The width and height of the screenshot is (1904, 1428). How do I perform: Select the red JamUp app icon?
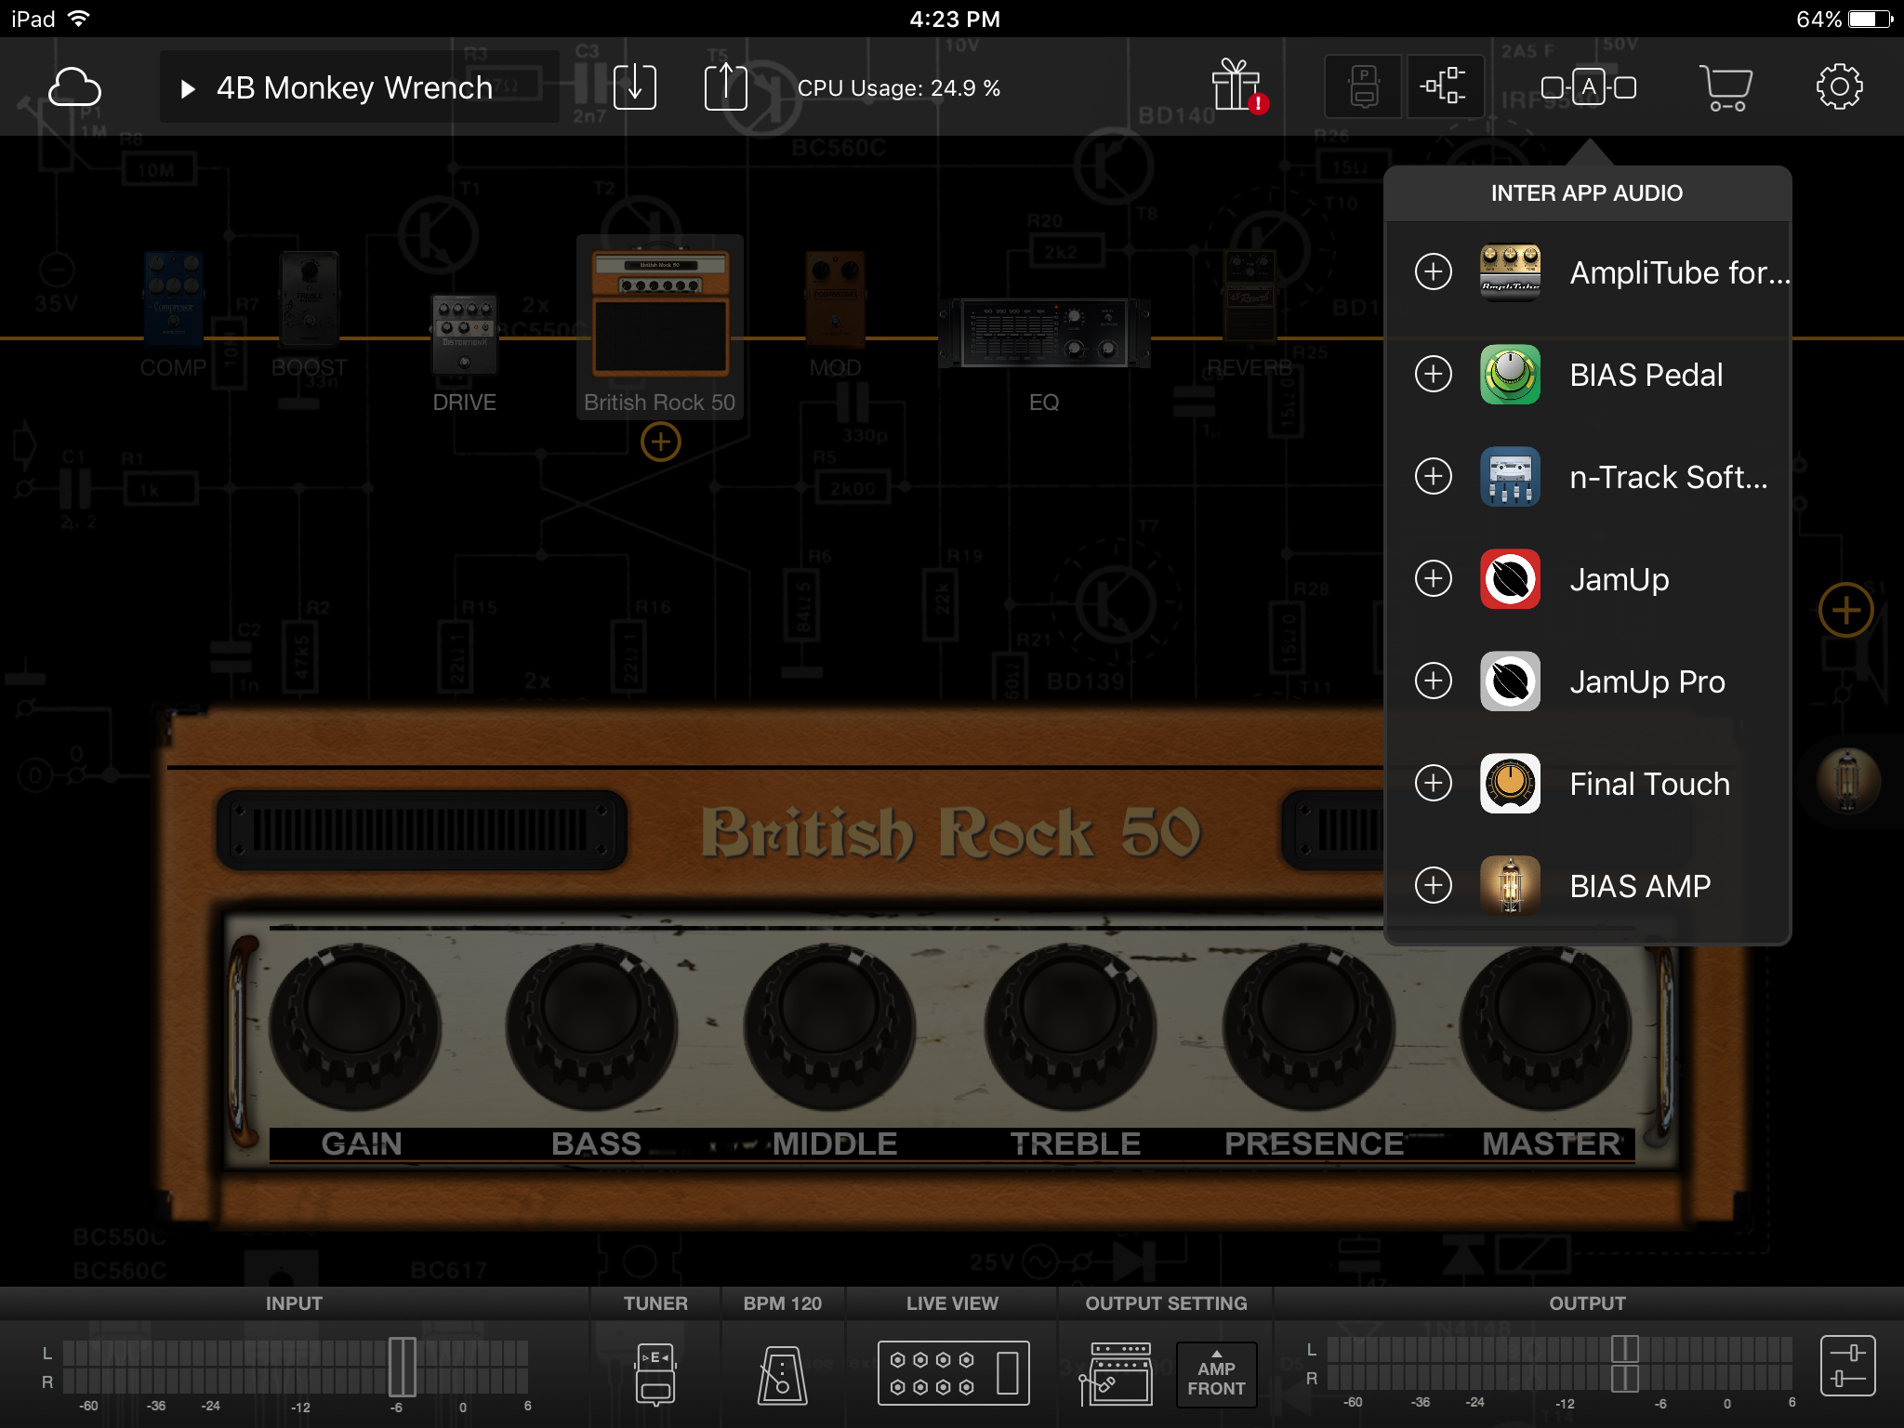(1510, 578)
